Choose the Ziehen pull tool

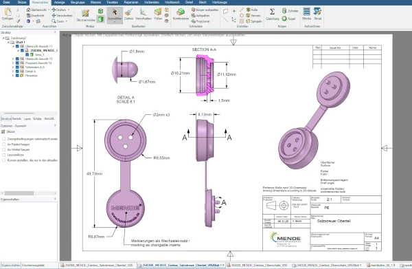(x=129, y=14)
